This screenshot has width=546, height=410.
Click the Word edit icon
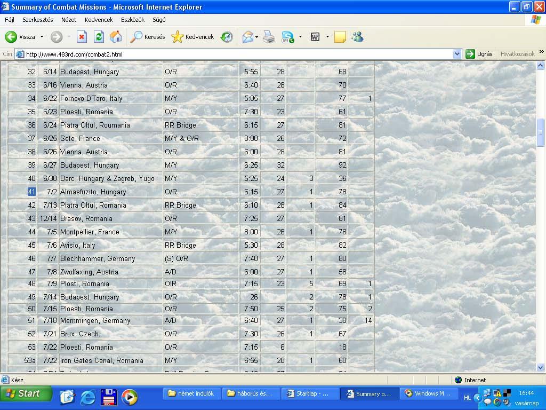point(315,37)
